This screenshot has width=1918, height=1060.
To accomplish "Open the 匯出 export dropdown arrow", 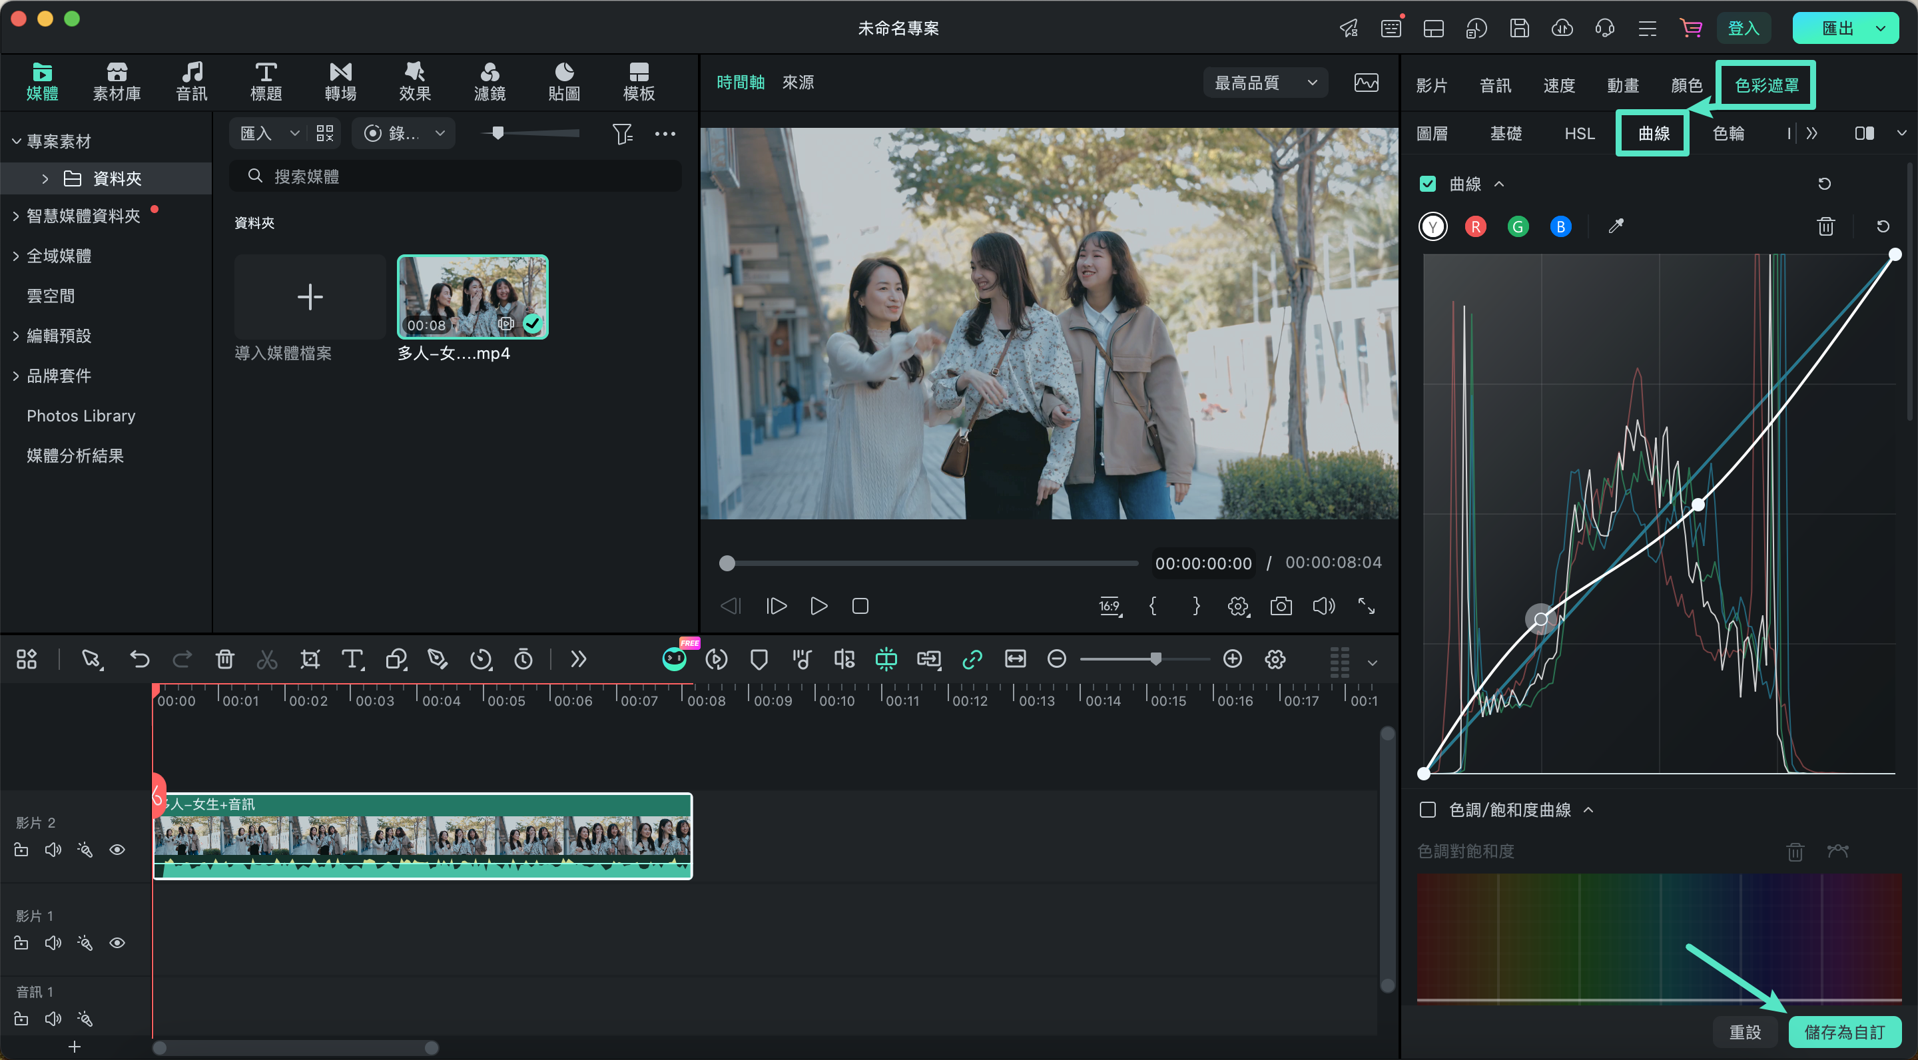I will point(1880,28).
